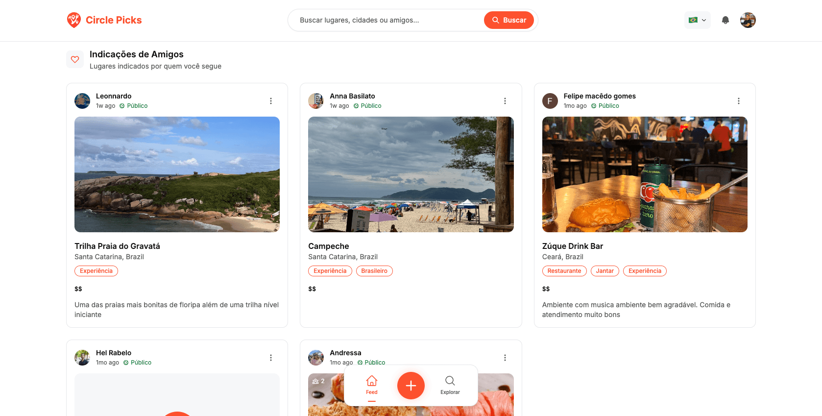Click the heart icon beside Indicações de Amigos
This screenshot has height=416, width=822.
pyautogui.click(x=75, y=59)
